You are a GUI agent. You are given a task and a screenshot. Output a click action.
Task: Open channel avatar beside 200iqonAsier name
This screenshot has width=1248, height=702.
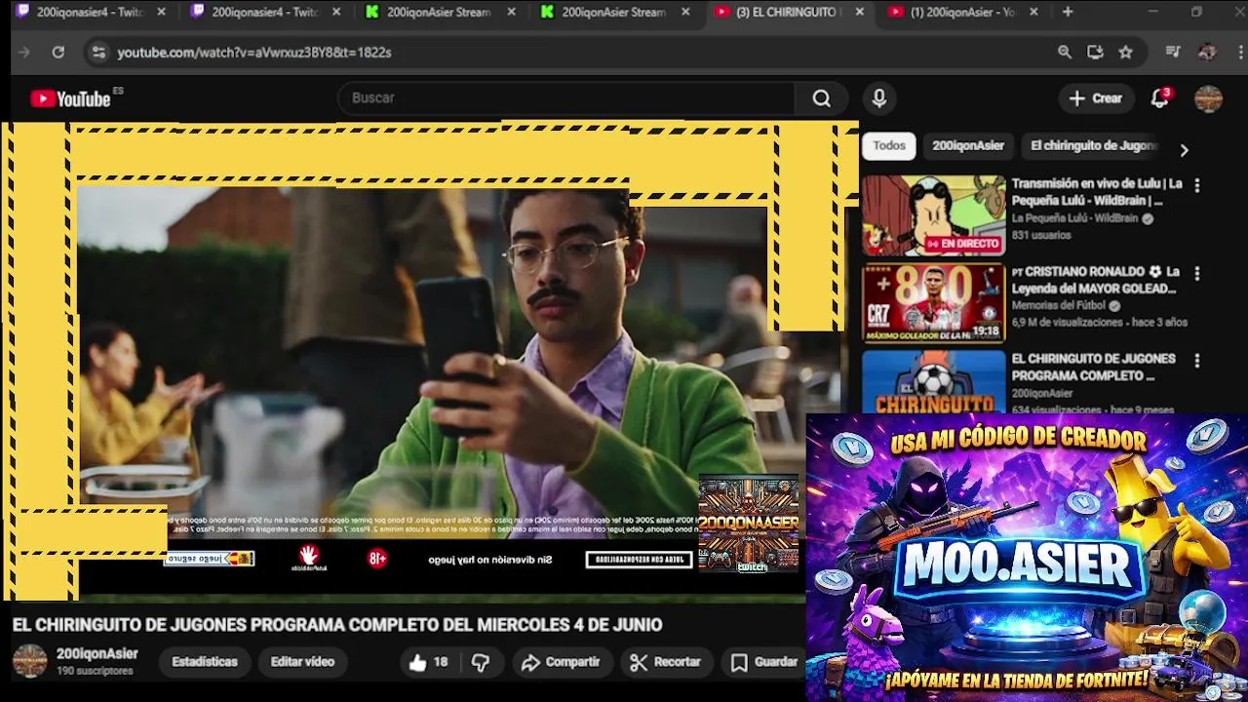click(29, 661)
